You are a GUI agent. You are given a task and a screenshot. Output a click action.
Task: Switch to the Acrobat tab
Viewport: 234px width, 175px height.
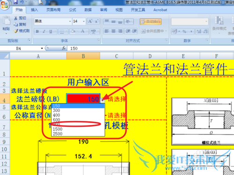(x=160, y=10)
